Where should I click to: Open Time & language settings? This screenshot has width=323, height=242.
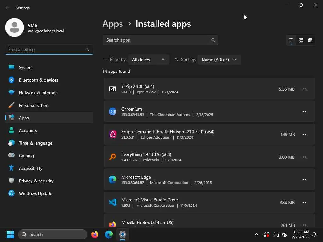(49, 143)
